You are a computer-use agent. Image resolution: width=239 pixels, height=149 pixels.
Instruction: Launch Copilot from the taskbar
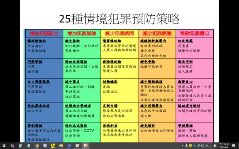coord(12,146)
